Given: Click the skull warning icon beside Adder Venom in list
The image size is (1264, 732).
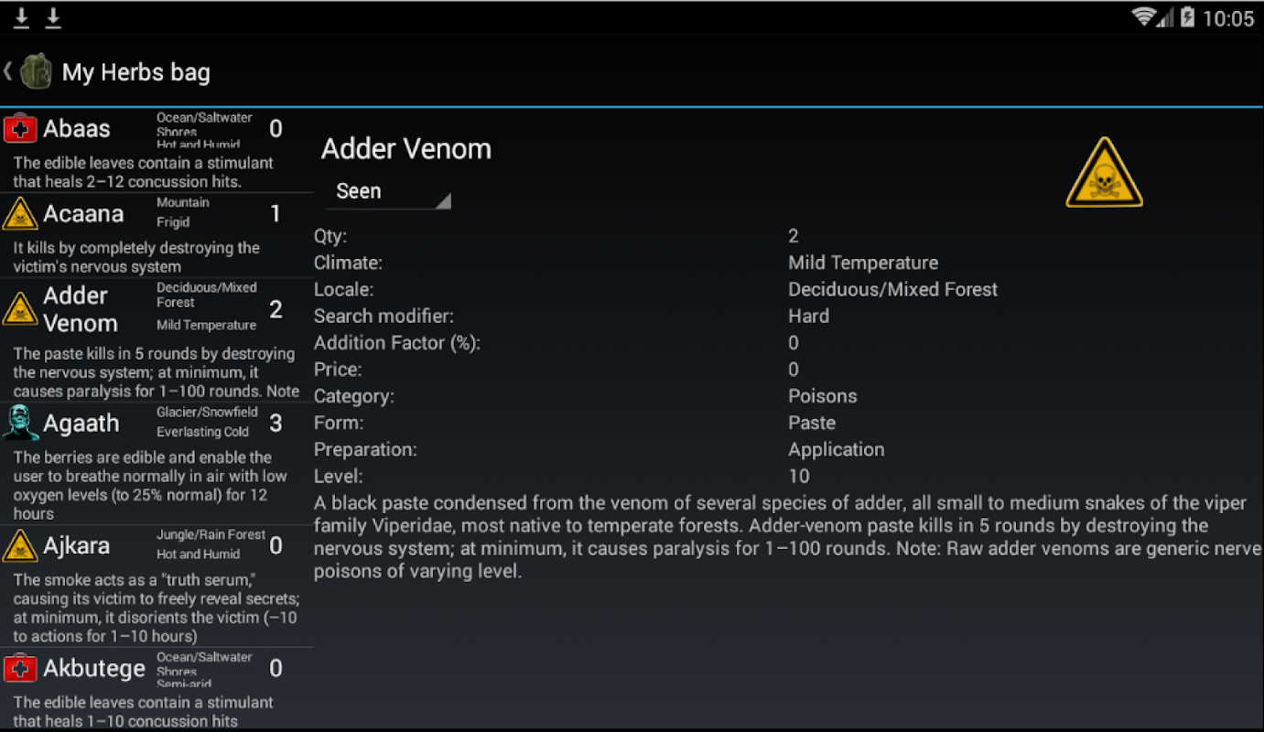Looking at the screenshot, I should pos(20,309).
